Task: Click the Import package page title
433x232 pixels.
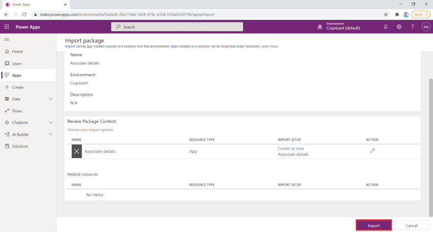Action: point(84,41)
